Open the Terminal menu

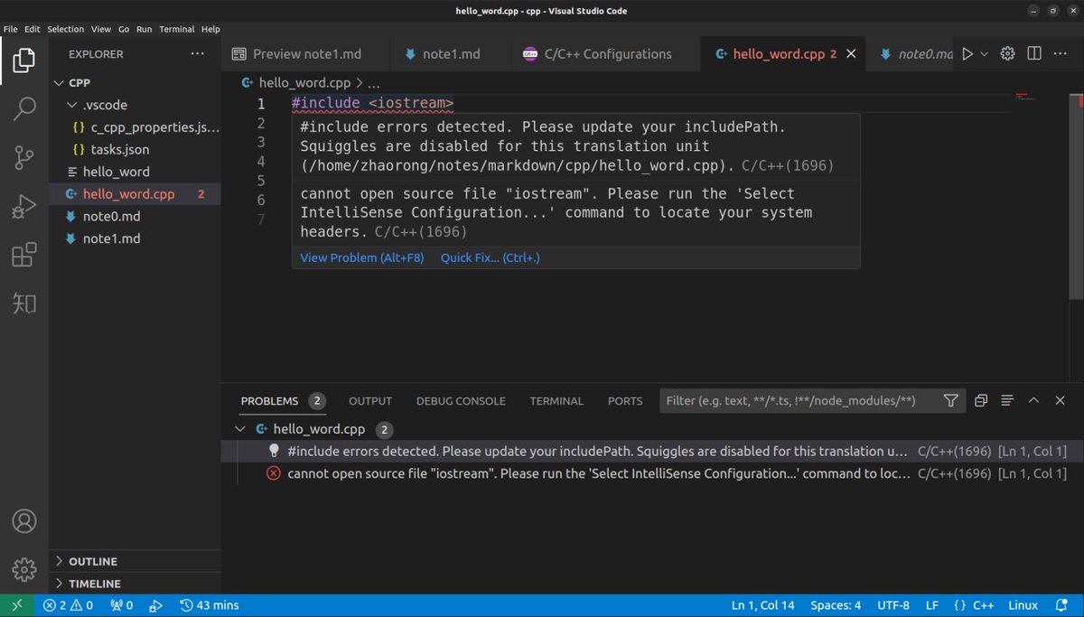click(177, 29)
